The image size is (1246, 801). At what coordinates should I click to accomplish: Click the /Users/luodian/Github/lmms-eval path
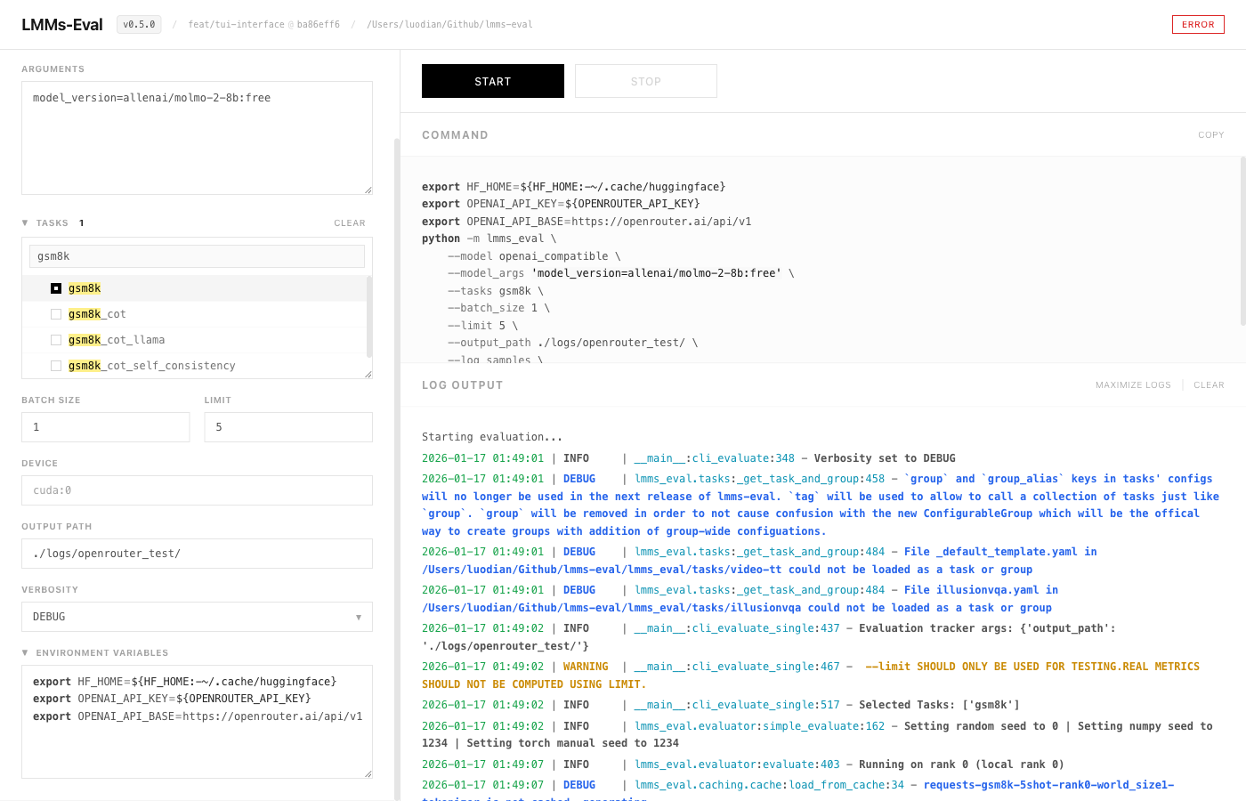449,25
